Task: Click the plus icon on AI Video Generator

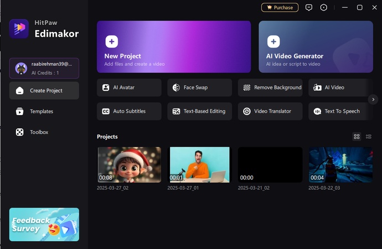Action: pyautogui.click(x=273, y=41)
